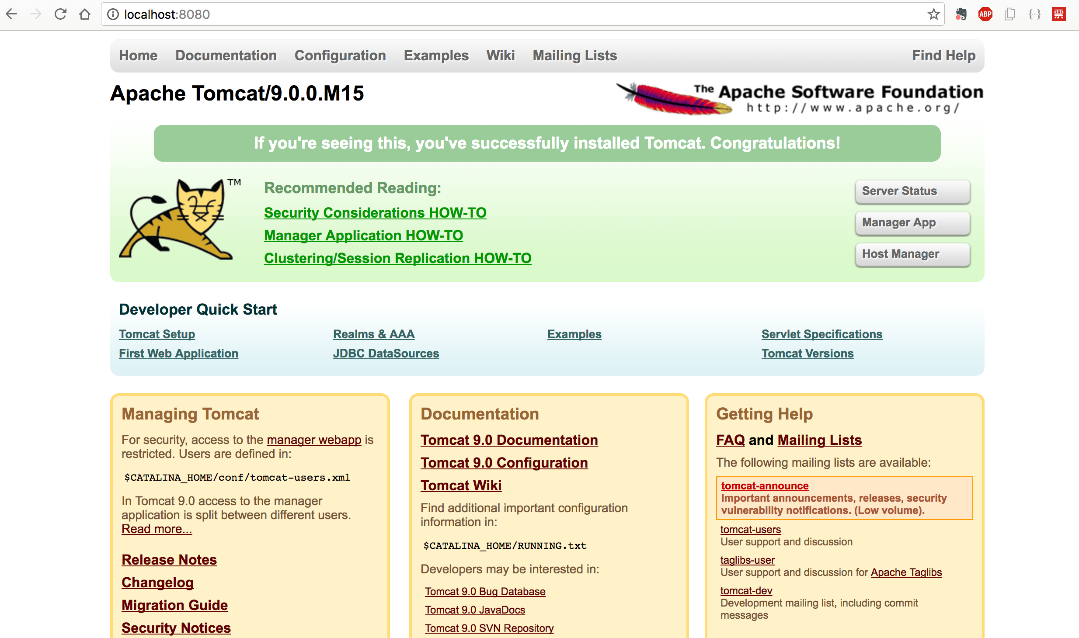Follow the manager webapp link
Image resolution: width=1079 pixels, height=638 pixels.
click(314, 440)
